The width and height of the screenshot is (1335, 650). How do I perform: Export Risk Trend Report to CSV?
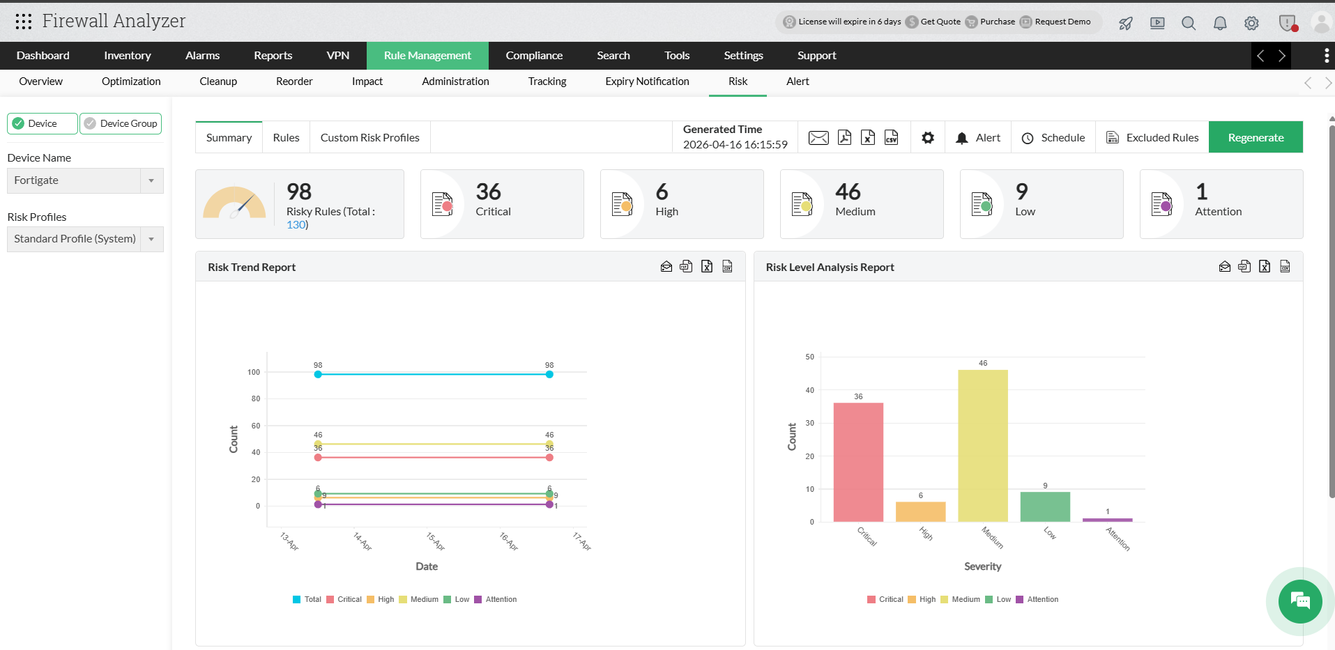(x=727, y=266)
